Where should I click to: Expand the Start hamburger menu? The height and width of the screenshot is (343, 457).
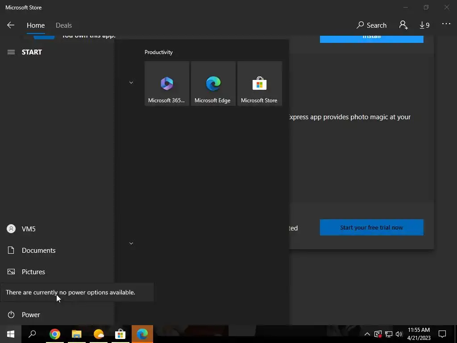11,52
